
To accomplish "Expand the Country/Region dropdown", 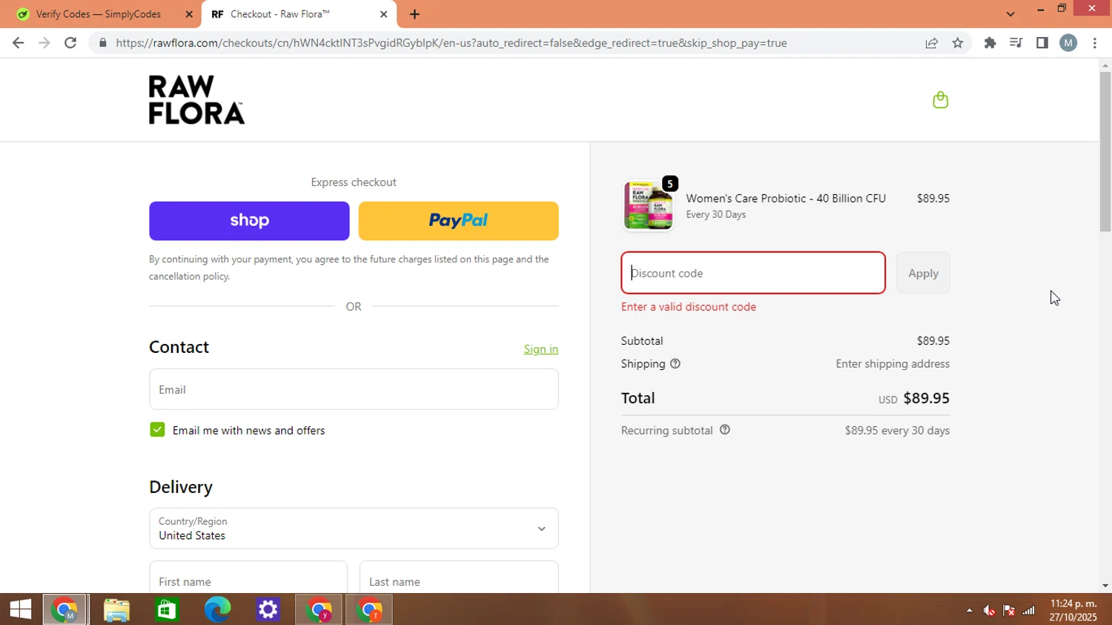I will click(x=354, y=529).
